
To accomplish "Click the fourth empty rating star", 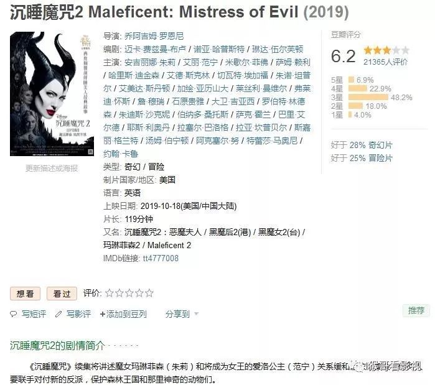I will [139, 293].
